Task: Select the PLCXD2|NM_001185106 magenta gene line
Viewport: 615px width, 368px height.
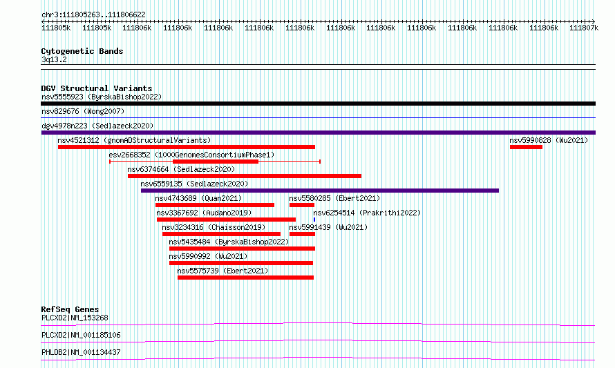Action: pos(318,342)
